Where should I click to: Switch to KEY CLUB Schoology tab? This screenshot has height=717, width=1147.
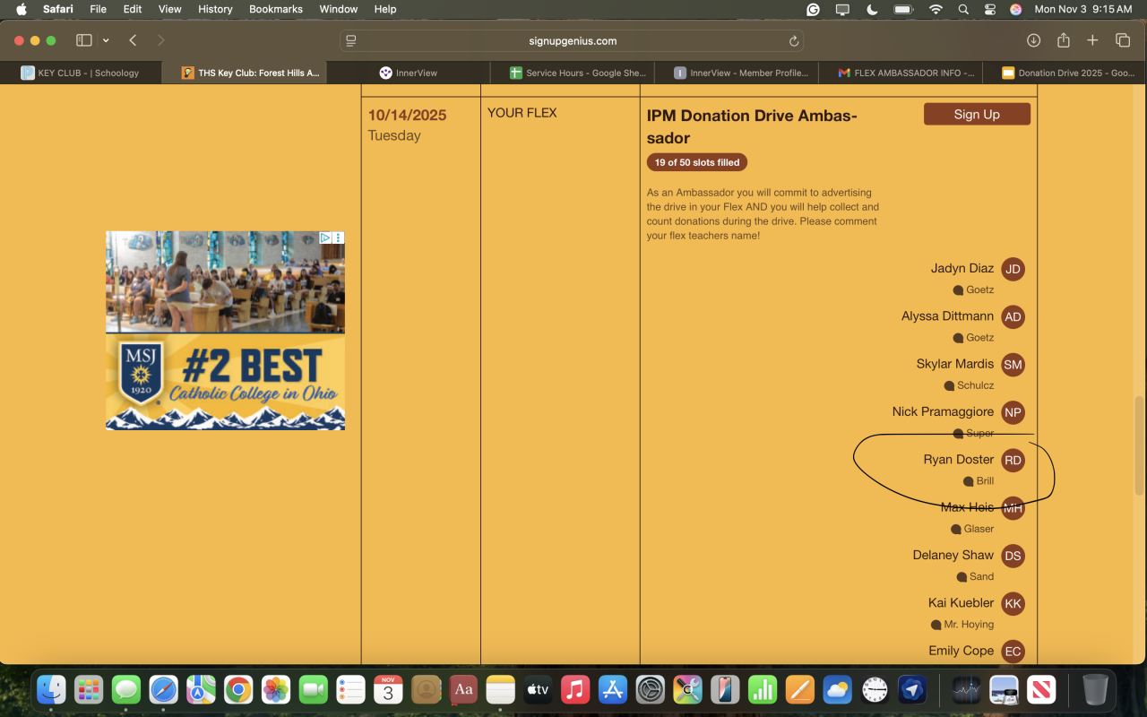tap(81, 73)
